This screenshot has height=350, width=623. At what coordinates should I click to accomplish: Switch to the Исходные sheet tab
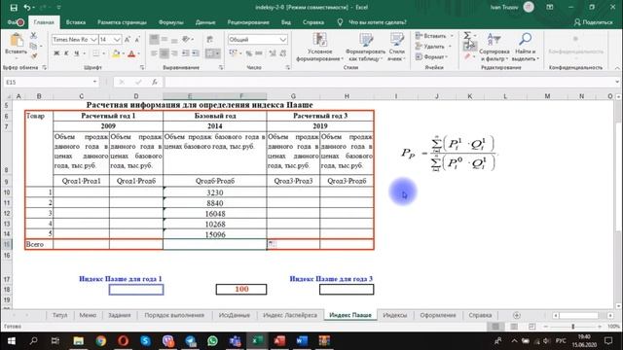coord(234,315)
